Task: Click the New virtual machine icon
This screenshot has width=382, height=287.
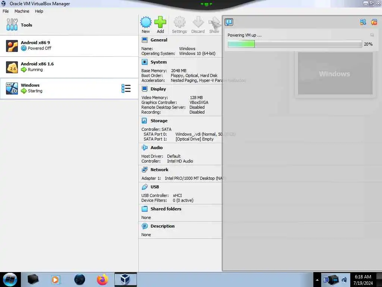Action: pyautogui.click(x=146, y=22)
